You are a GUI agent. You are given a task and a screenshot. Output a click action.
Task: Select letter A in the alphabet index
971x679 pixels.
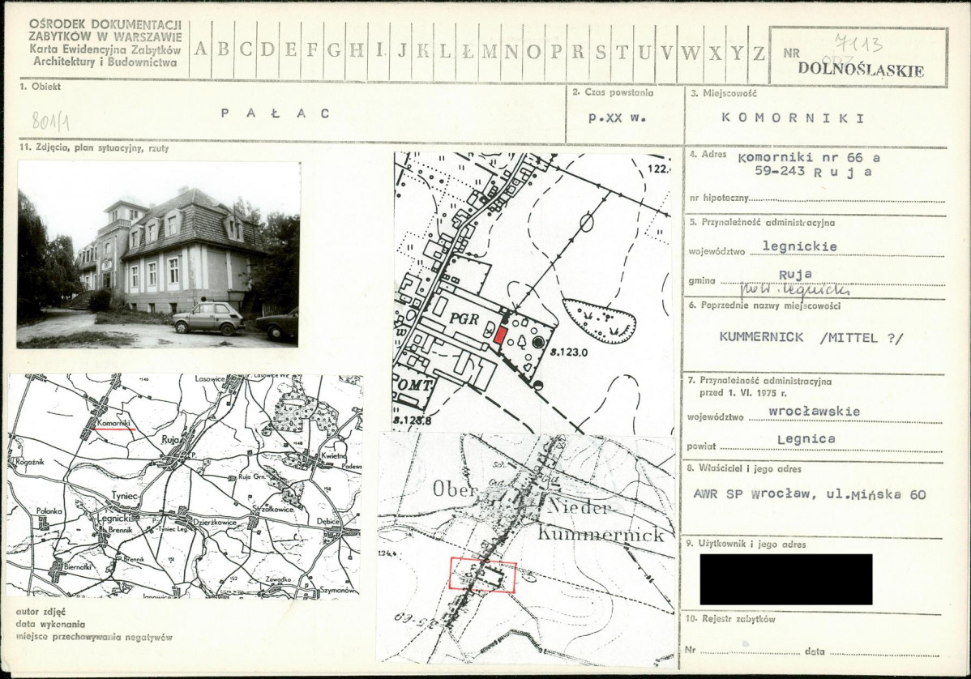click(x=201, y=51)
